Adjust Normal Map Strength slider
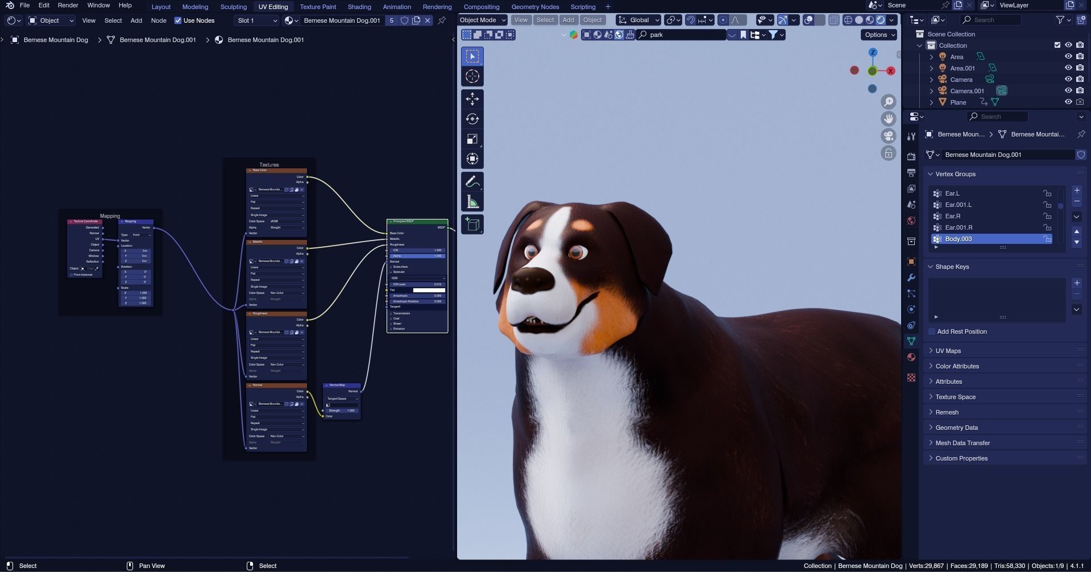The width and height of the screenshot is (1091, 572). pyautogui.click(x=342, y=411)
